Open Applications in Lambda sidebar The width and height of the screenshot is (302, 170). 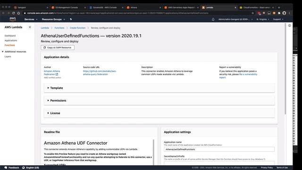11,41
